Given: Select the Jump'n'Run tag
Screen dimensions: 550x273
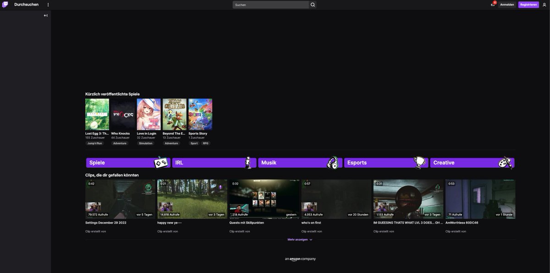Looking at the screenshot, I should [95, 143].
